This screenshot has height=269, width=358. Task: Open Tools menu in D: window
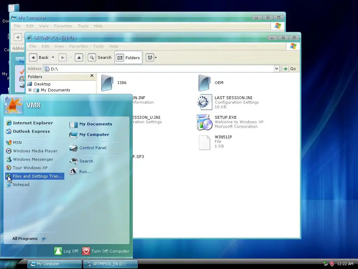(x=98, y=46)
